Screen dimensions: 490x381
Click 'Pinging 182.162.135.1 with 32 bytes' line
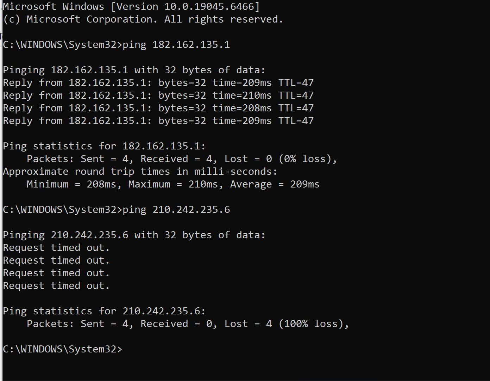click(x=134, y=70)
